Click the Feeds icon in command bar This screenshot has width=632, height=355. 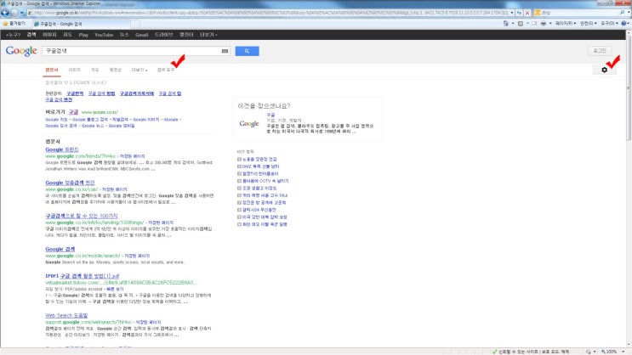tap(521, 24)
